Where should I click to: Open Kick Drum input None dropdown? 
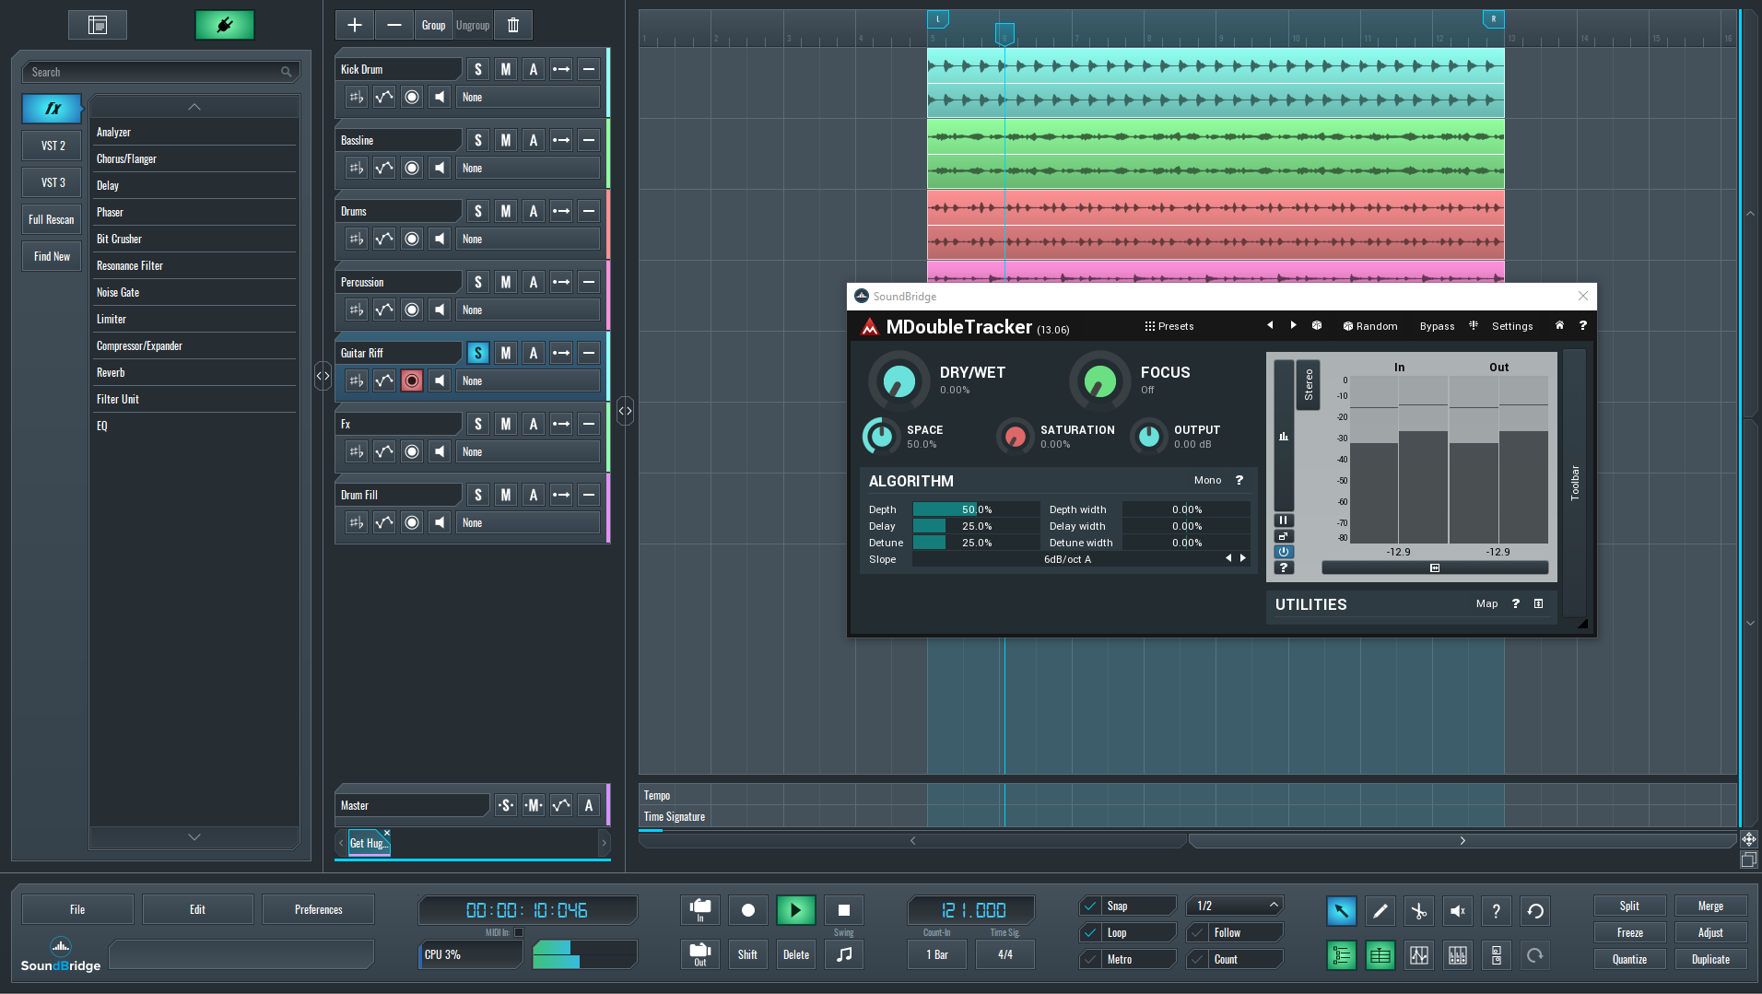coord(528,97)
